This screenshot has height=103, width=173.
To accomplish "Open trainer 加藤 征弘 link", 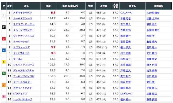I will click(152, 94).
